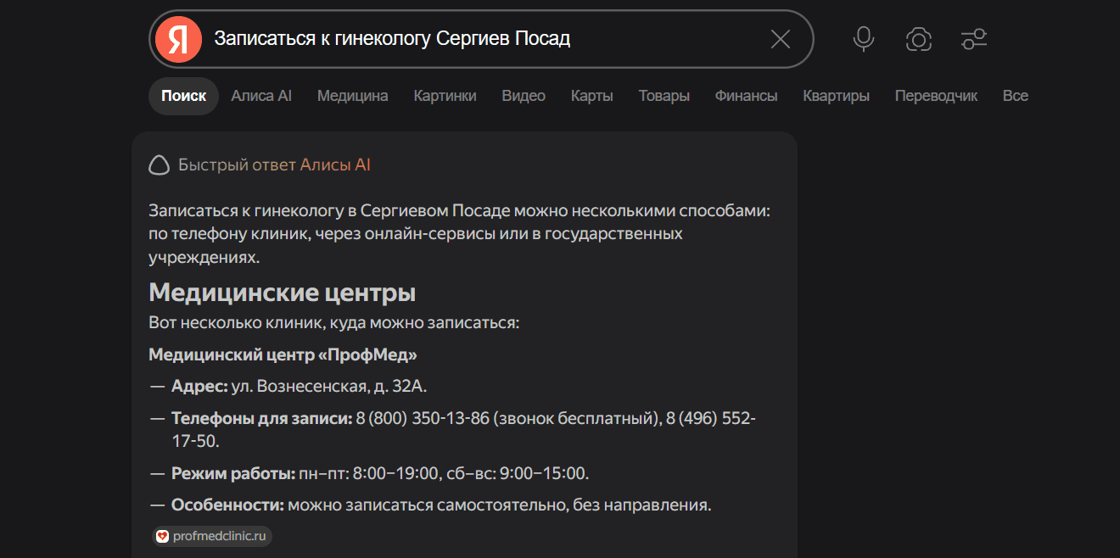Clear the search query with X
Image resolution: width=1120 pixels, height=558 pixels.
[780, 39]
